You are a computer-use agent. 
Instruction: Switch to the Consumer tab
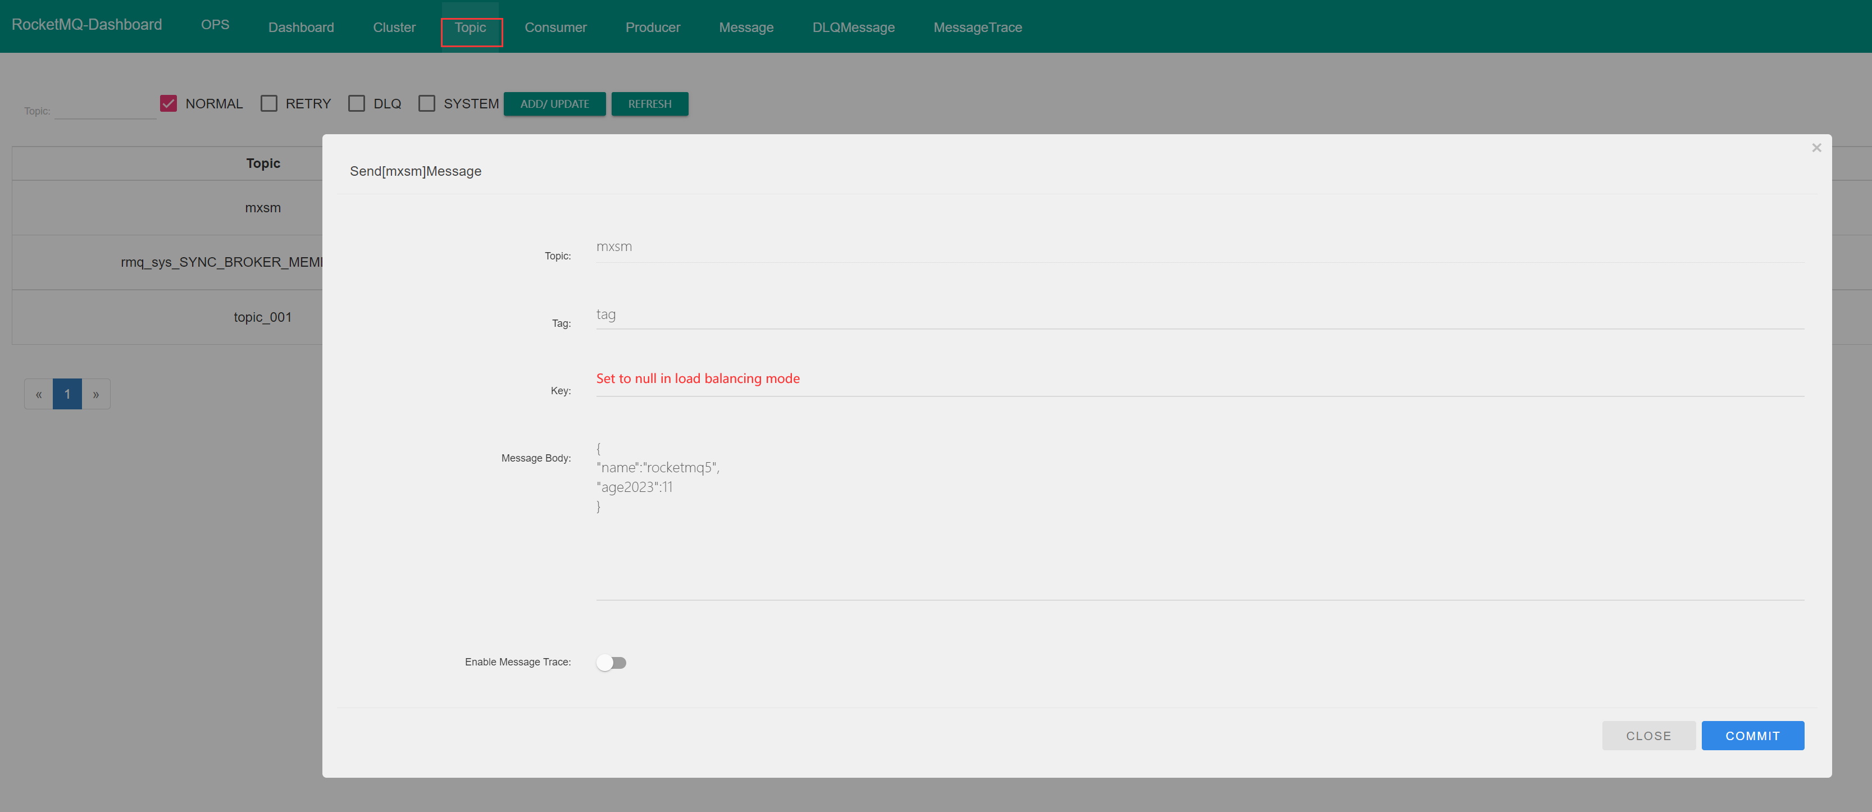click(x=555, y=28)
